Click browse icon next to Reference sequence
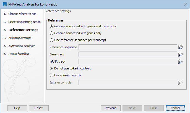 tap(181, 47)
